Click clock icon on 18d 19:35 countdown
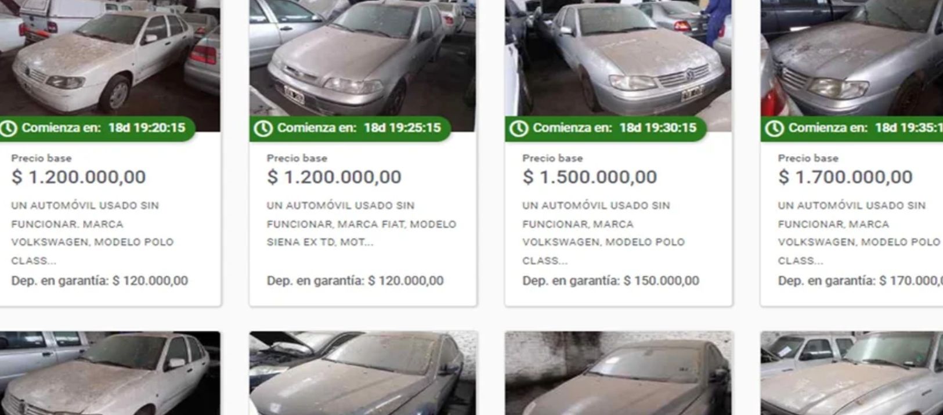Viewport: 943px width, 415px height. pos(775,128)
